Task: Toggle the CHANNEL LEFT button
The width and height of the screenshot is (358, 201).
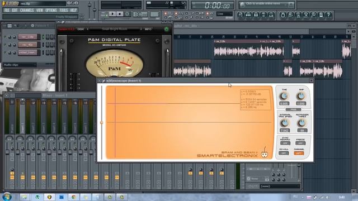Action: coord(299,153)
